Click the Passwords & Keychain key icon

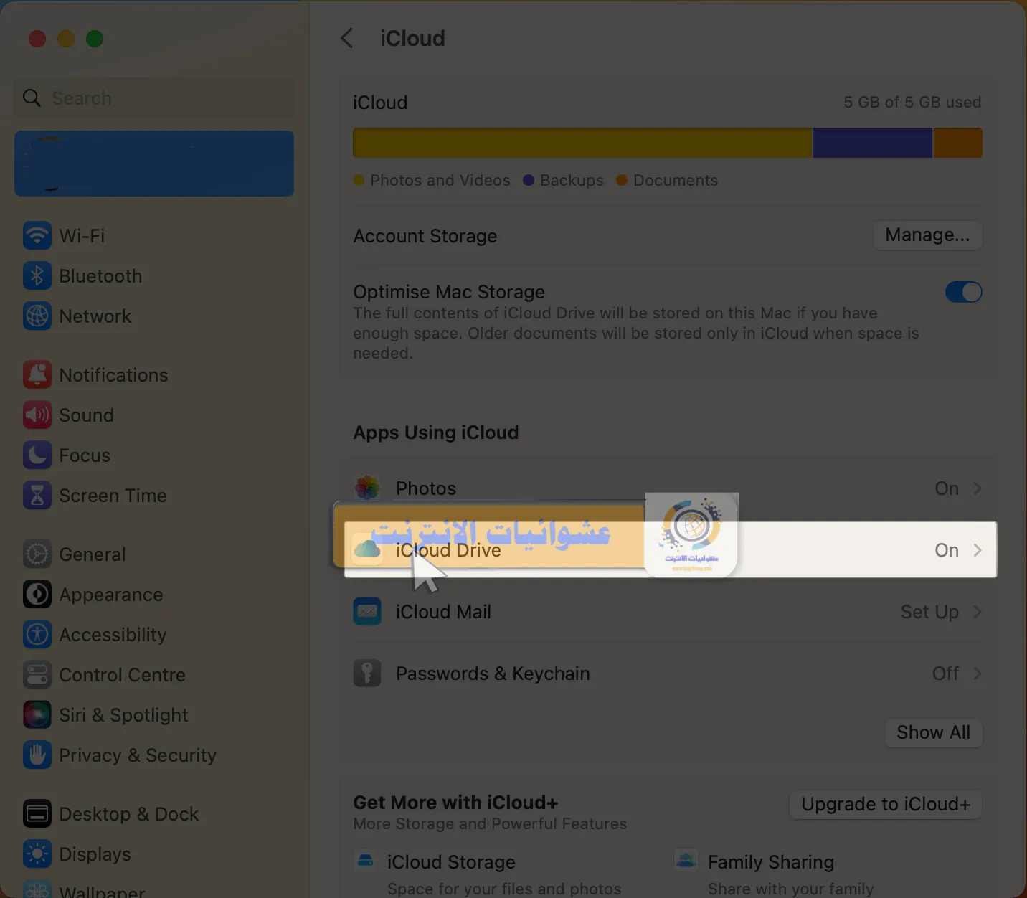pos(367,673)
